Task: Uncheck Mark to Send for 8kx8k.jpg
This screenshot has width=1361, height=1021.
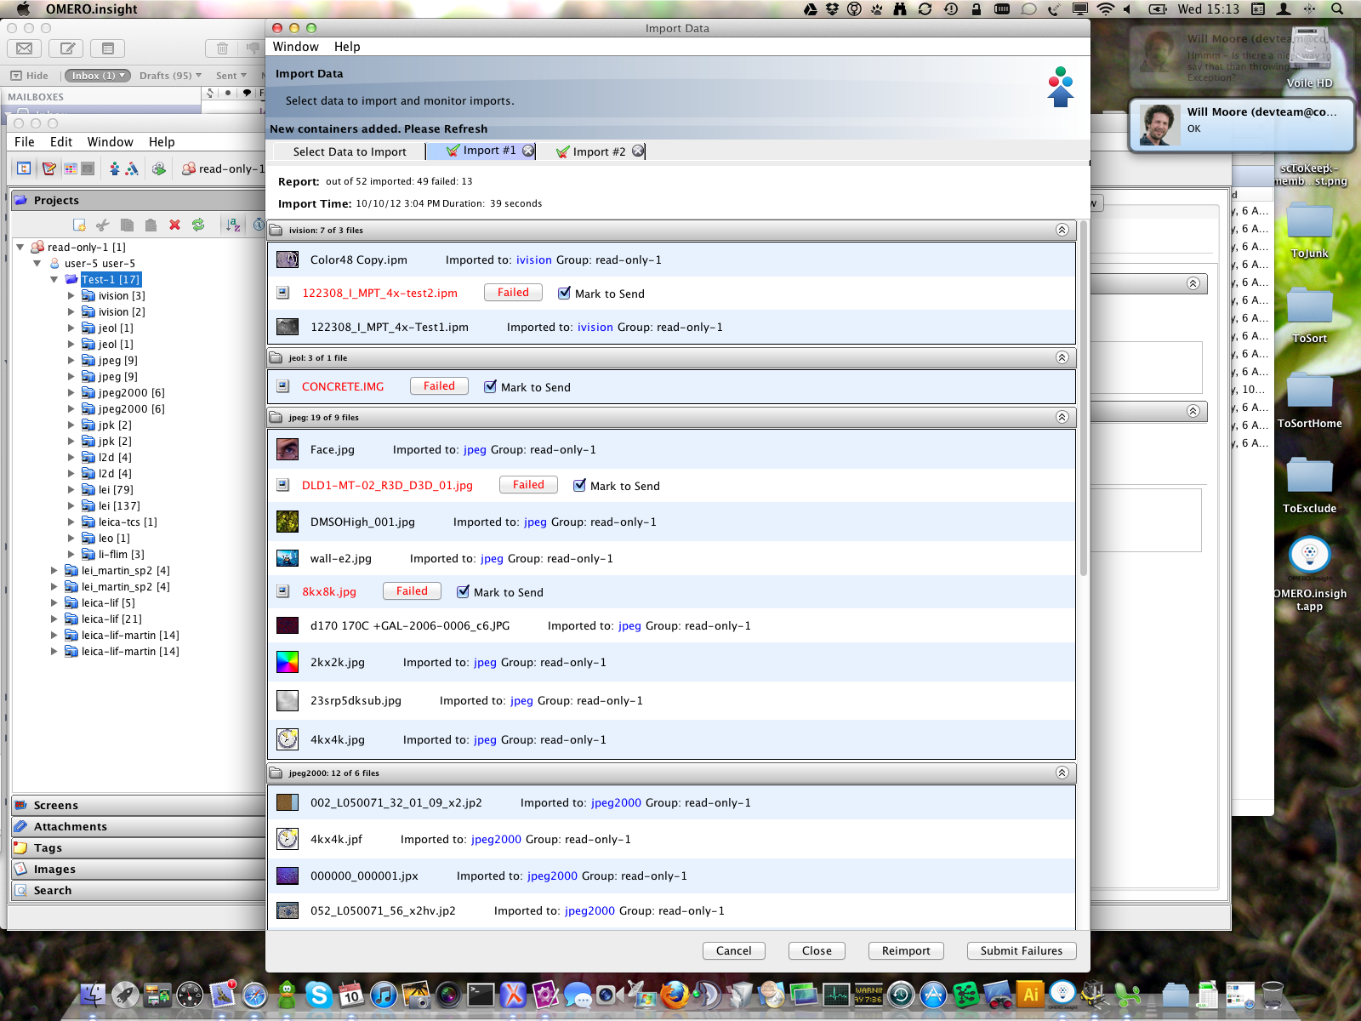Action: click(x=463, y=591)
